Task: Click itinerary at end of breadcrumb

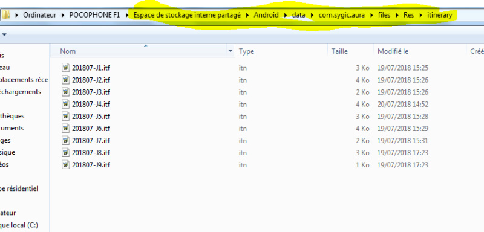Action: (440, 15)
